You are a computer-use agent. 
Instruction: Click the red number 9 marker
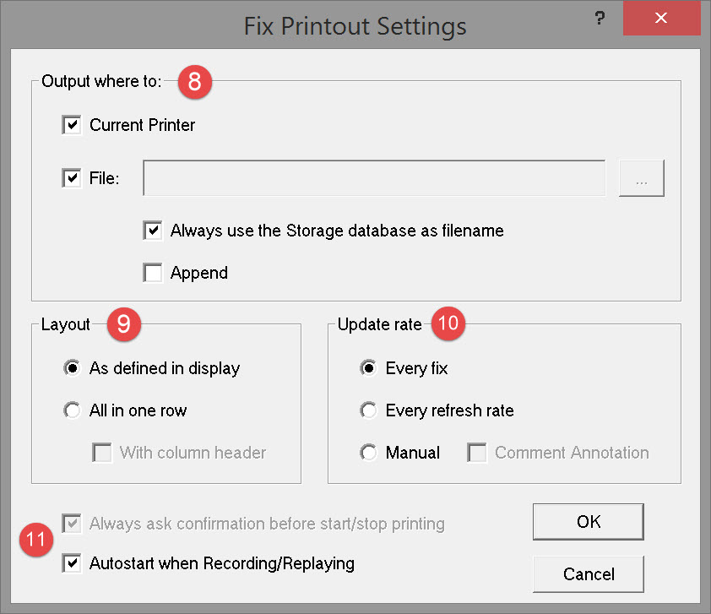tap(123, 325)
